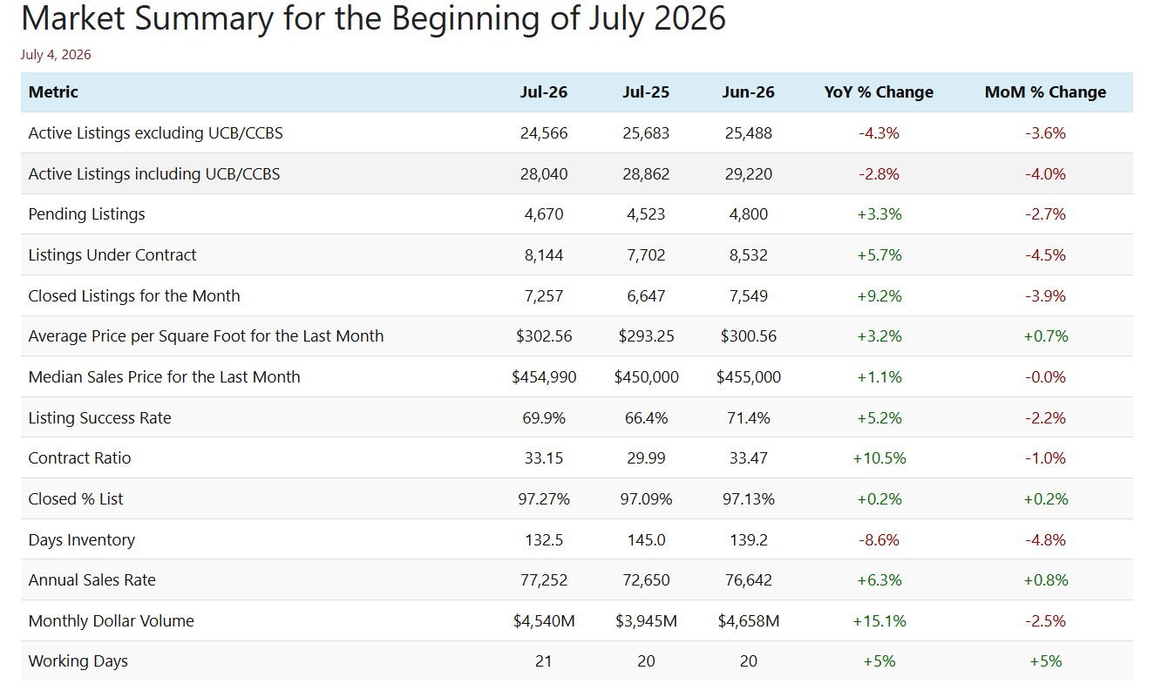This screenshot has width=1161, height=684.
Task: Select the 7,257 Closed Listings value
Action: [544, 296]
